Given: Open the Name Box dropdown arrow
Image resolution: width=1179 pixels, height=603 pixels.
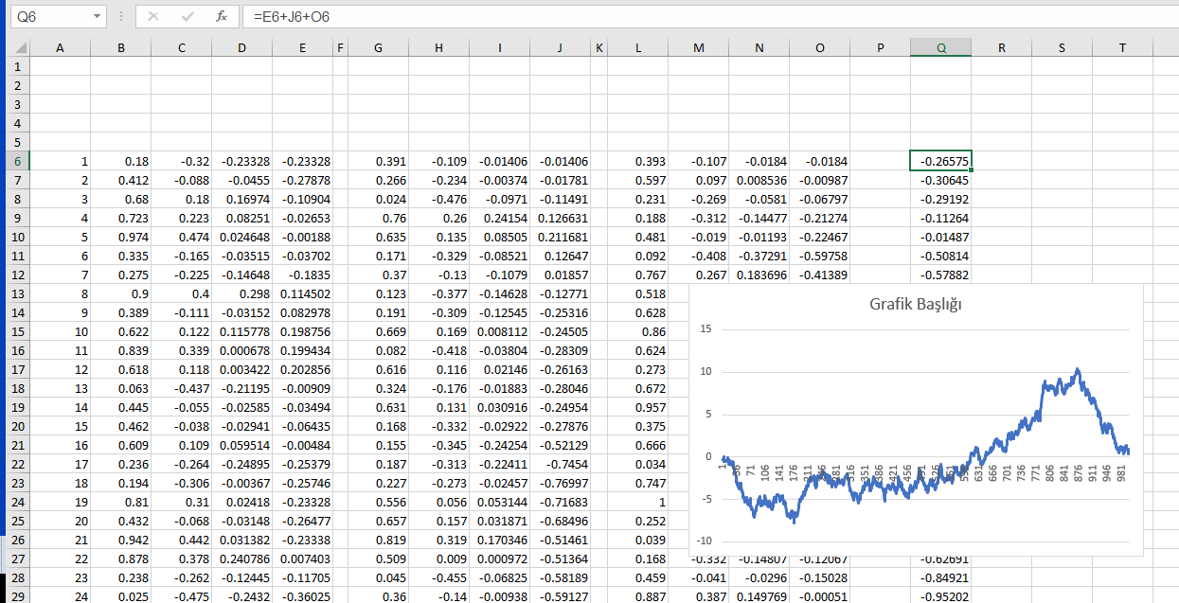Looking at the screenshot, I should 98,17.
